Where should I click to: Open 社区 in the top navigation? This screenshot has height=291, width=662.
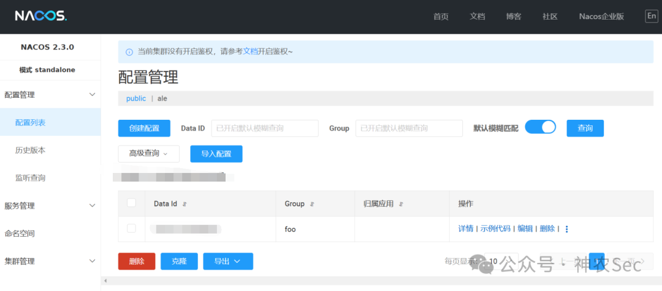point(550,17)
